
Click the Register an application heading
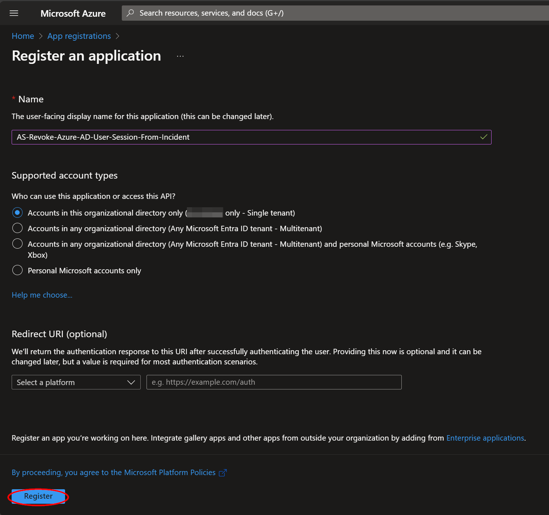click(x=87, y=56)
